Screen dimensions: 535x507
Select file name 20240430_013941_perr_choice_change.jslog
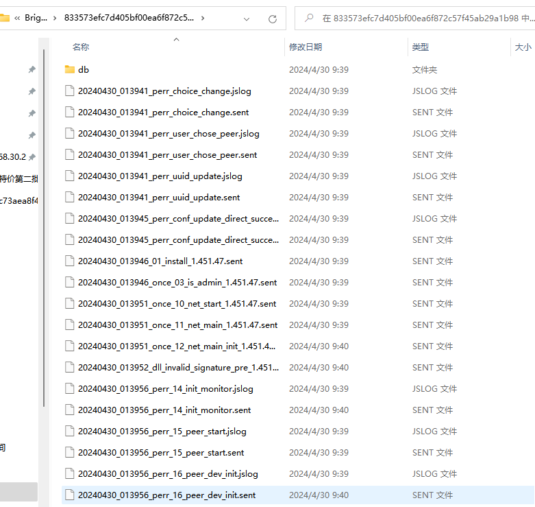tap(164, 91)
